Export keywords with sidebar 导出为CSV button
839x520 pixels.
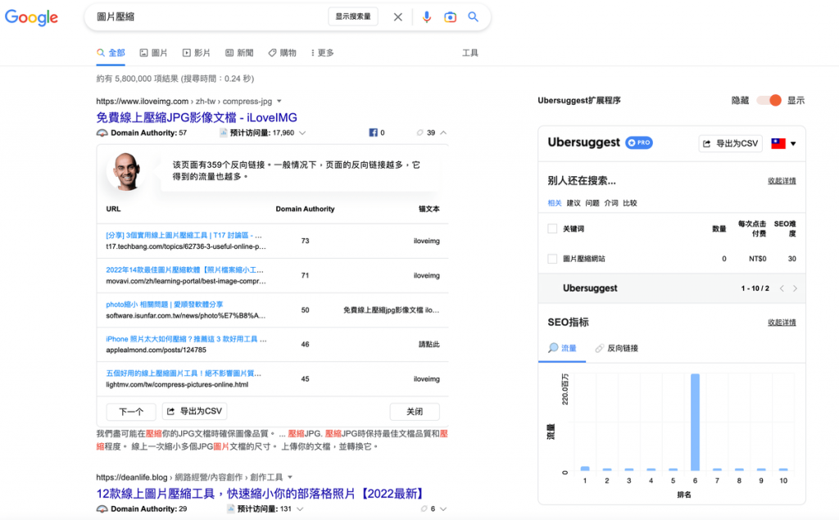click(x=730, y=143)
